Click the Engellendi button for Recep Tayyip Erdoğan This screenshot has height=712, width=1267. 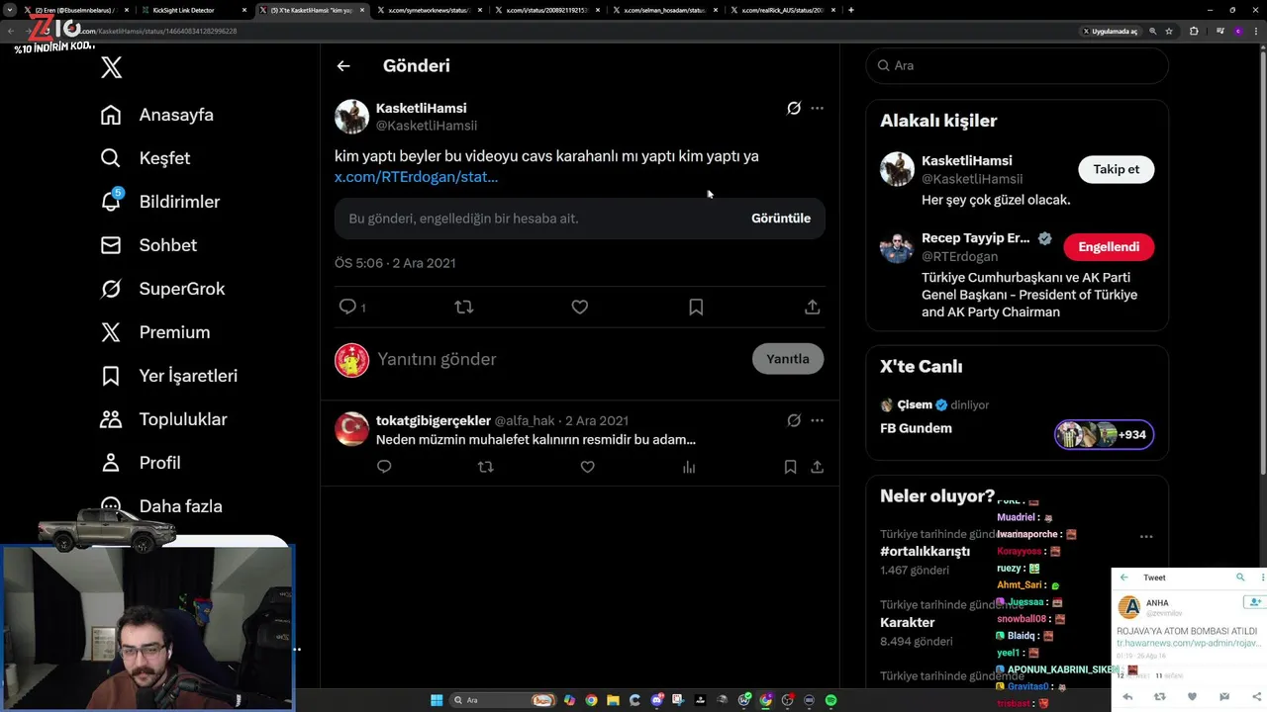click(1109, 247)
